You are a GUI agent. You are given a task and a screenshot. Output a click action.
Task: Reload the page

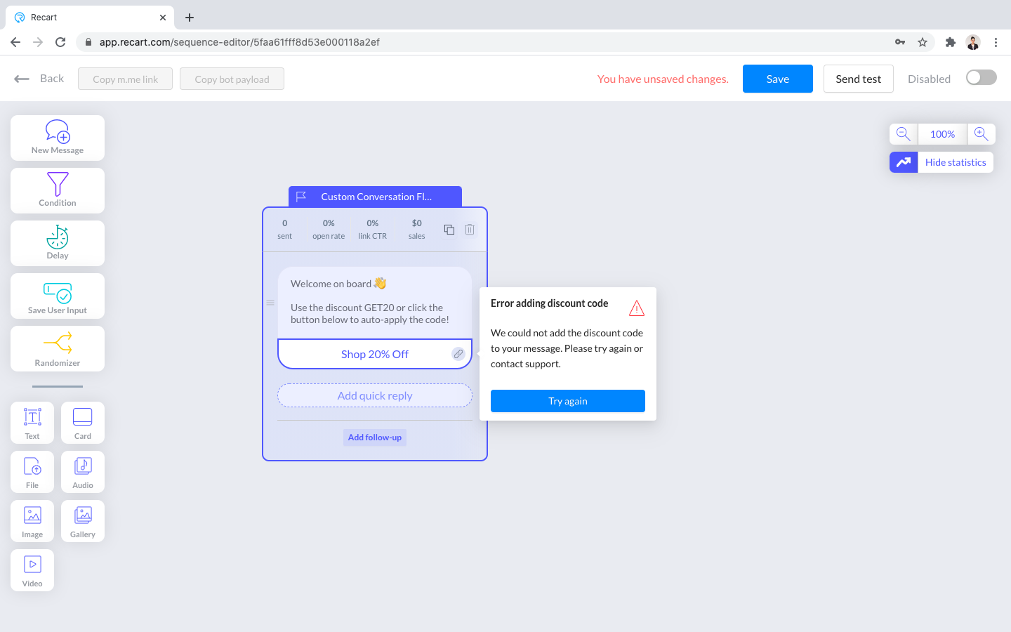pos(60,42)
